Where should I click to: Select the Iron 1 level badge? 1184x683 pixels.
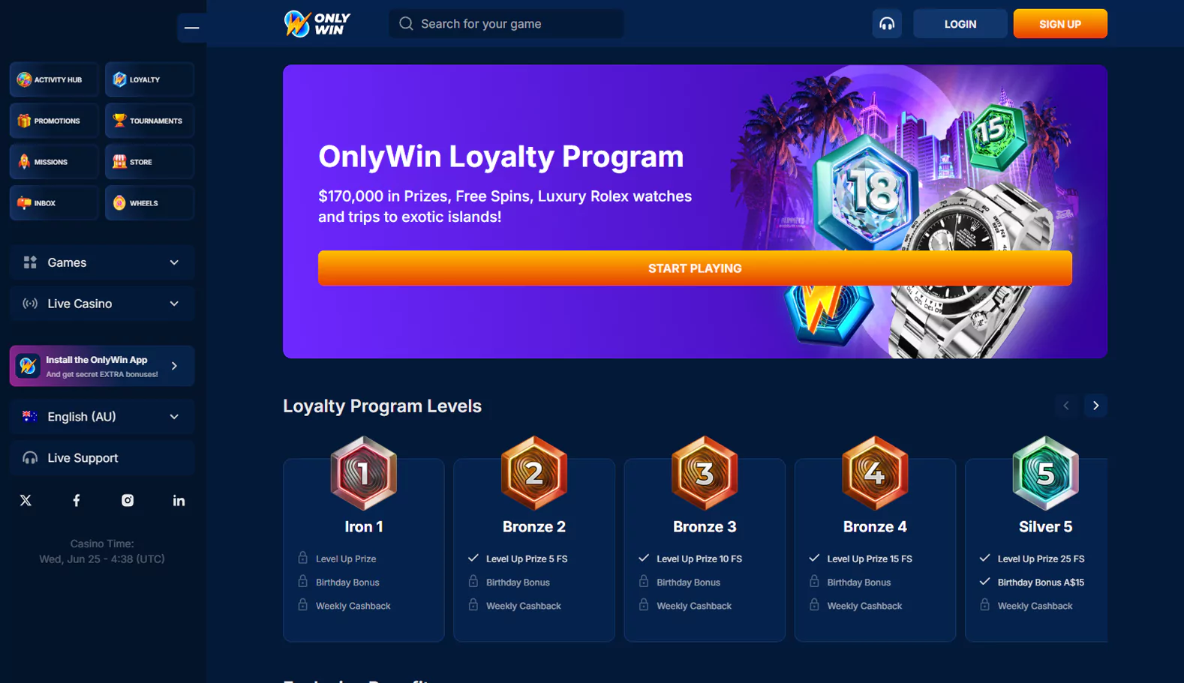click(364, 473)
